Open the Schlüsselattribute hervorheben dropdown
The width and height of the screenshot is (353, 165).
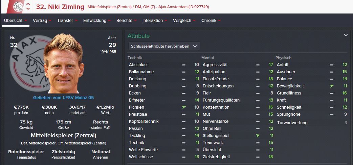click(164, 46)
